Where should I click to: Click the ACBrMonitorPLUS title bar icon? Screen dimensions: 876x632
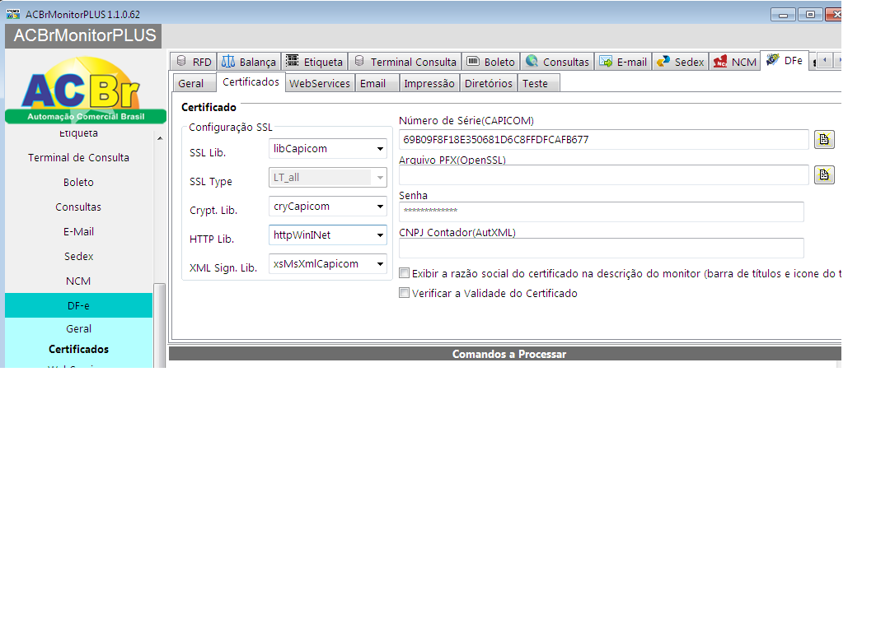pyautogui.click(x=13, y=14)
